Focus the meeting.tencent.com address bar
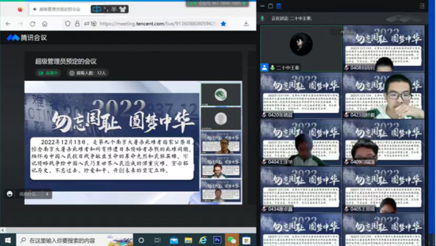The width and height of the screenshot is (436, 246). pos(158,24)
